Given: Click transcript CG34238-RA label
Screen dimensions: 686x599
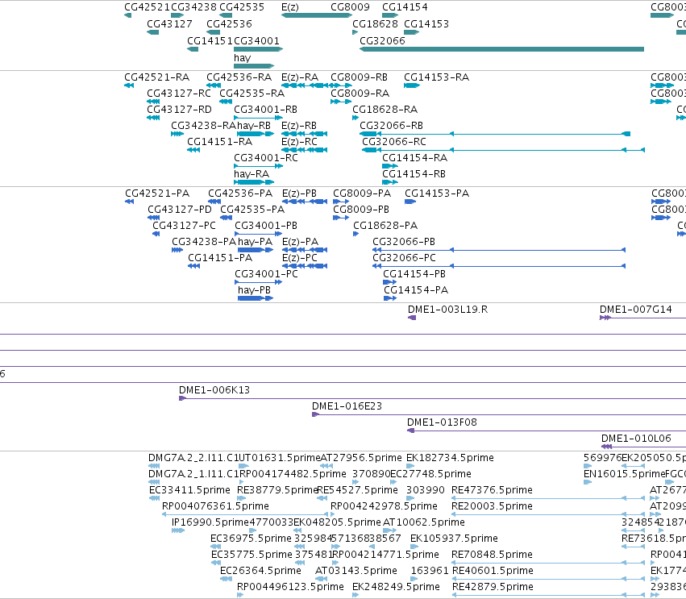Looking at the screenshot, I should point(203,126).
